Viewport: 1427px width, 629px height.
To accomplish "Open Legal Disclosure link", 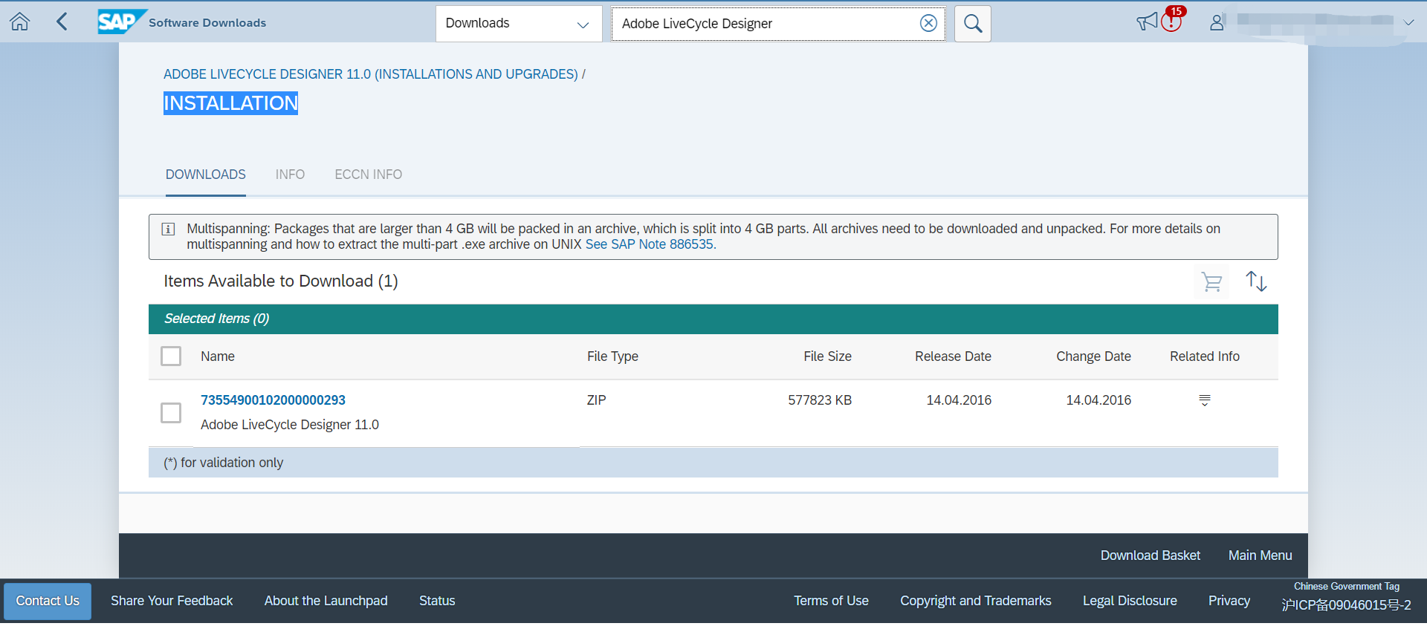I will point(1130,601).
